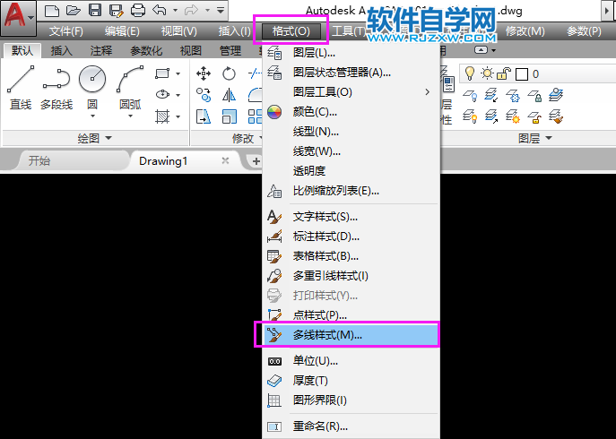Expand the redo history arrow

click(x=207, y=11)
